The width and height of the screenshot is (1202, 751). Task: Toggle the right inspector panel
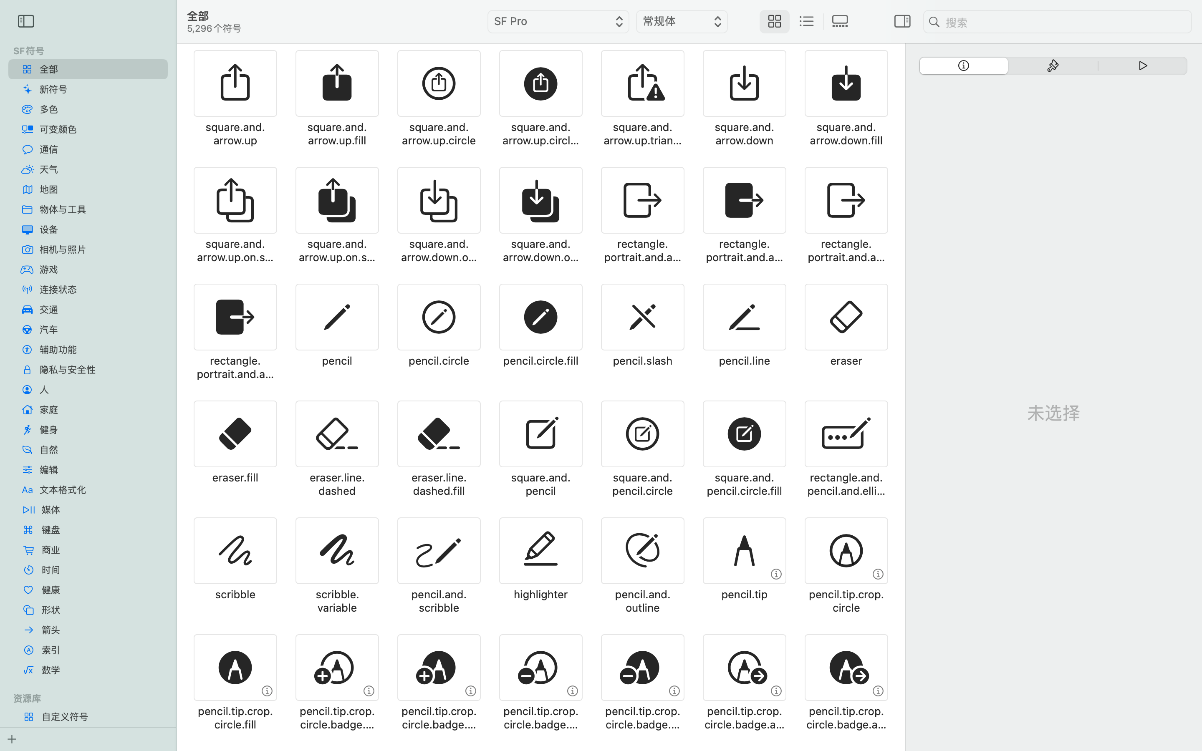tap(902, 21)
